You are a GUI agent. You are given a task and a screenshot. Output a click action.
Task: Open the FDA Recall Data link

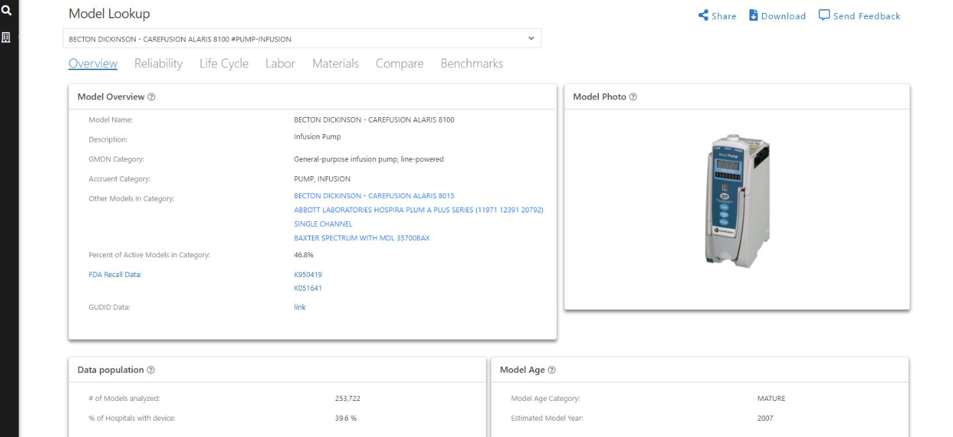pyautogui.click(x=115, y=274)
